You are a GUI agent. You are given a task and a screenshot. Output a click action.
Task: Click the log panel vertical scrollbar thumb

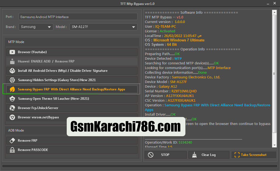(x=275, y=74)
